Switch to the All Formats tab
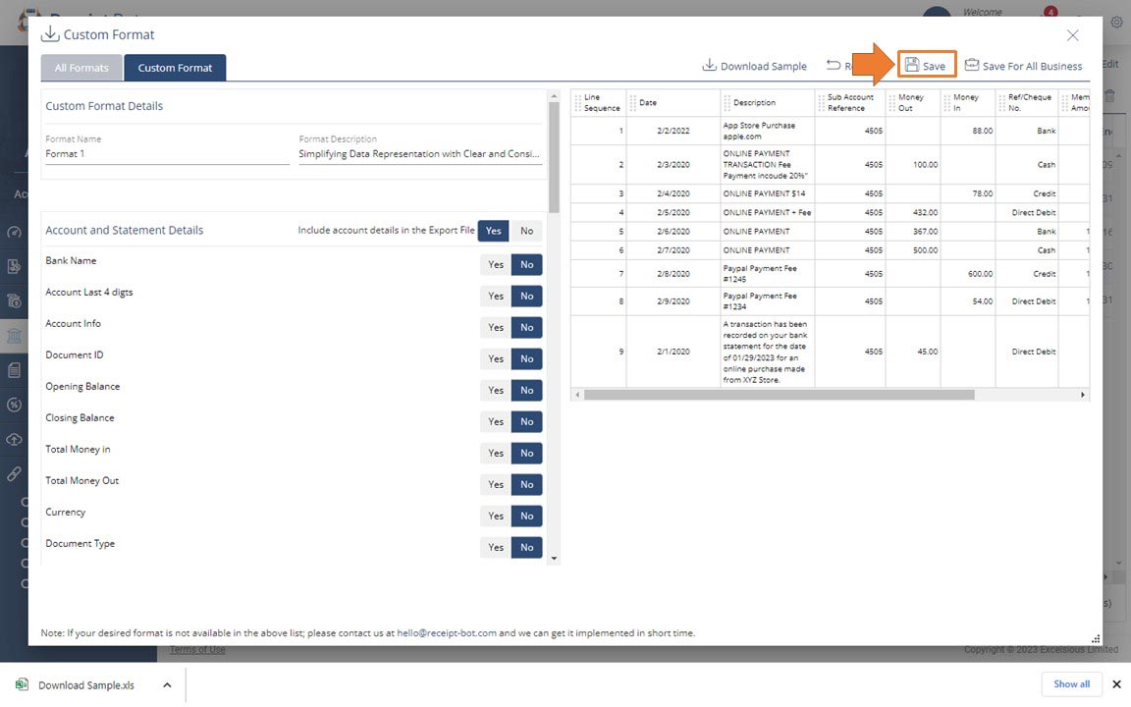 [x=81, y=68]
